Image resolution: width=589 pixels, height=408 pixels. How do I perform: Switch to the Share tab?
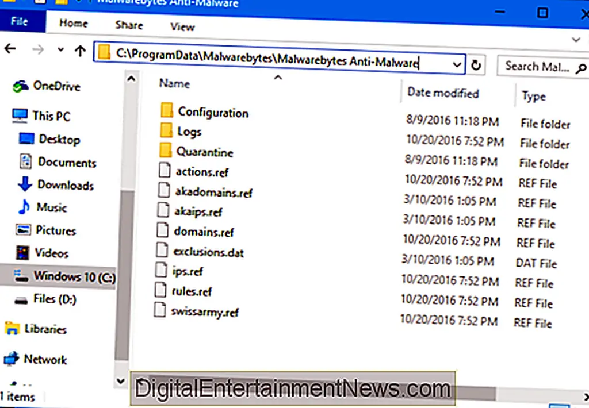[x=129, y=25]
